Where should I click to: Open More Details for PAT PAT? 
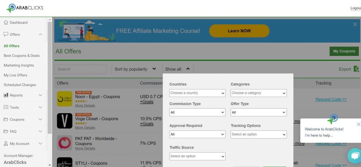point(85,148)
